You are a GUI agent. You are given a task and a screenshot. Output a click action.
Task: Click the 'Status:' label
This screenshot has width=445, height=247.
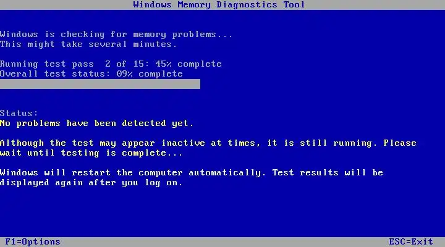click(x=19, y=113)
